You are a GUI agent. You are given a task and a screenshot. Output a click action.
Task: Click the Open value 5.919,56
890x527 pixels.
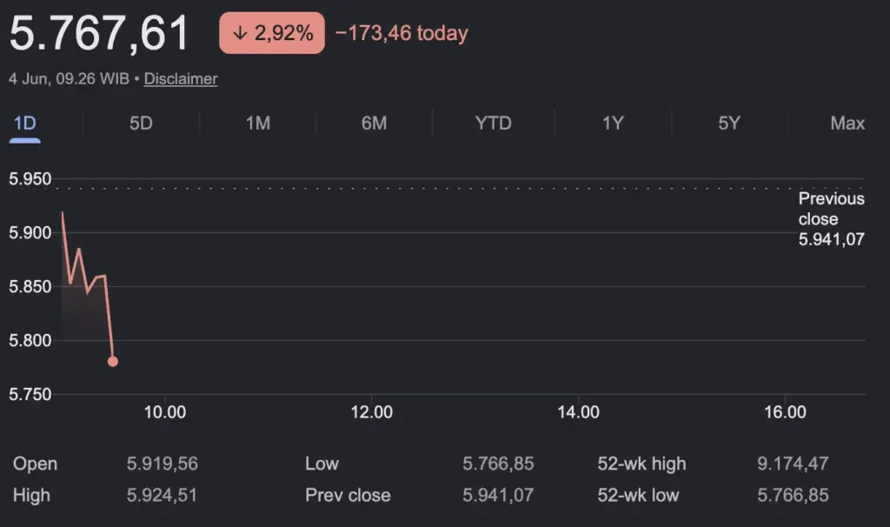[163, 464]
